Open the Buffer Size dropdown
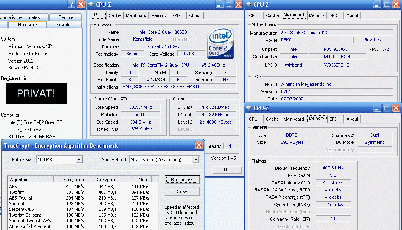 [x=79, y=160]
